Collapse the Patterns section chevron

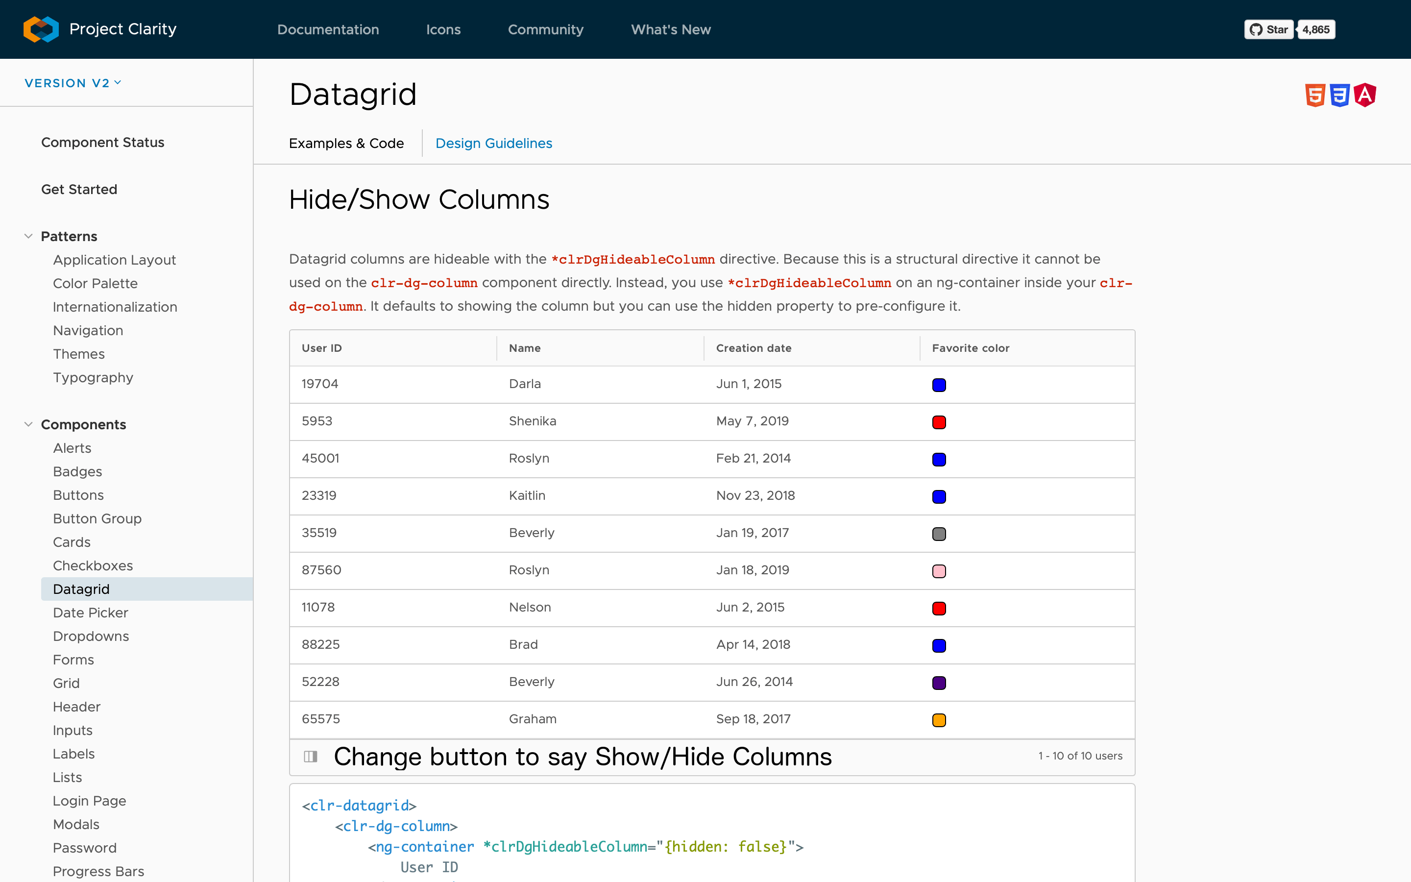click(28, 236)
